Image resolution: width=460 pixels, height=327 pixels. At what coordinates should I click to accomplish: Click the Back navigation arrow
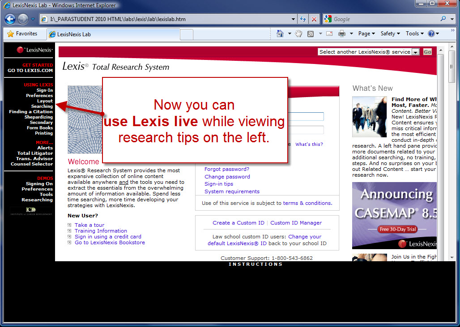(x=10, y=19)
